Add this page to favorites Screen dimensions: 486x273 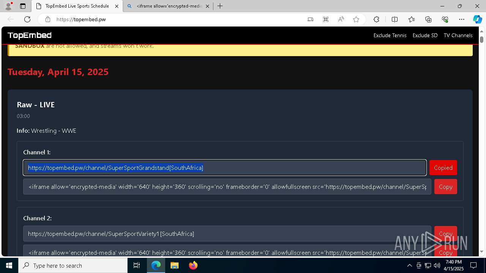[x=356, y=19]
